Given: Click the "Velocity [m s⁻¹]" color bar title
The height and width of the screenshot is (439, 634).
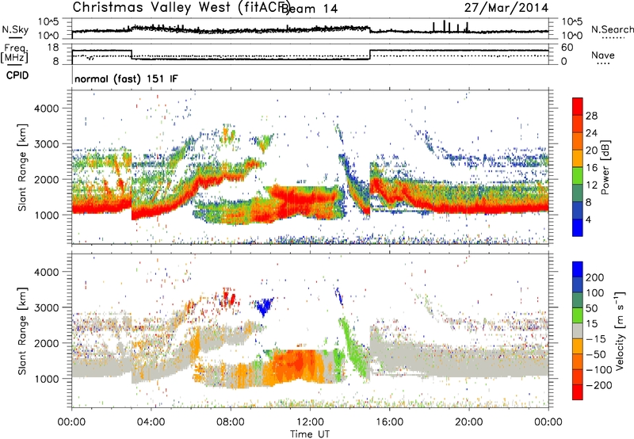Looking at the screenshot, I should (x=619, y=330).
